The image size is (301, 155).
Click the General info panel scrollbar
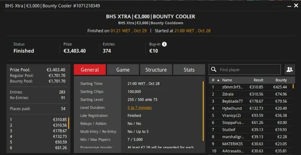pyautogui.click(x=203, y=111)
